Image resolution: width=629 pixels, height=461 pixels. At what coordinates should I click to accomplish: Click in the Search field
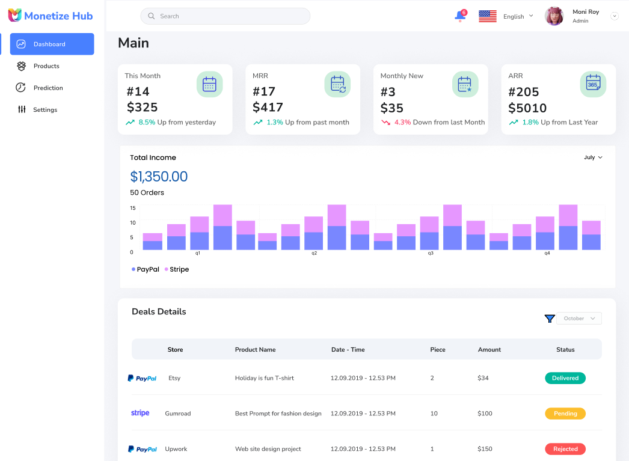click(x=225, y=16)
